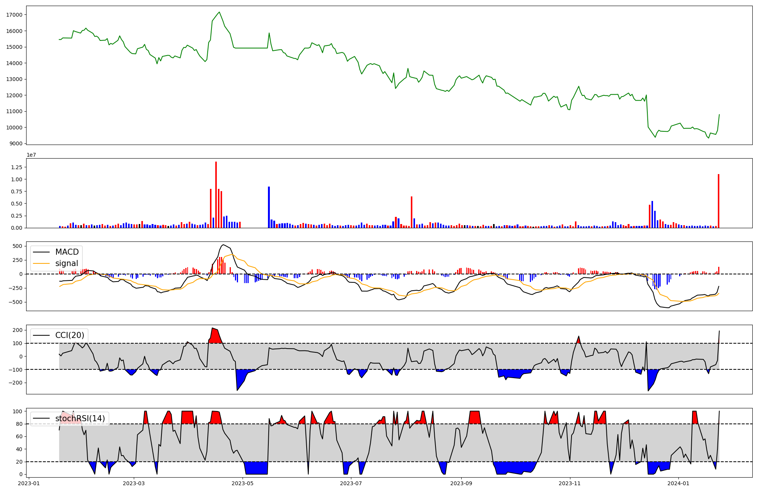Click the CCI(20) legend entry

pos(70,335)
